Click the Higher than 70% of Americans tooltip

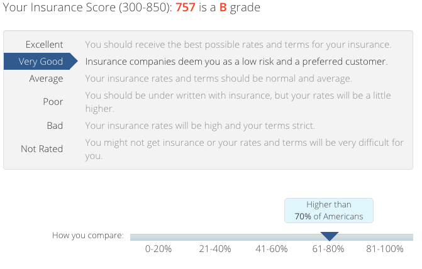tap(329, 211)
